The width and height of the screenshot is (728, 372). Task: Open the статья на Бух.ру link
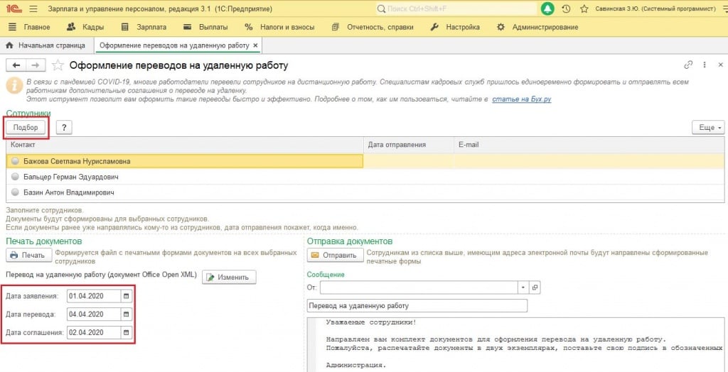[x=521, y=99]
